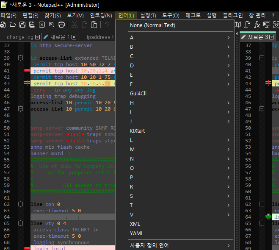This screenshot has height=250, width=279.
Task: Click the Cut scissors icon
Action: 75,25
